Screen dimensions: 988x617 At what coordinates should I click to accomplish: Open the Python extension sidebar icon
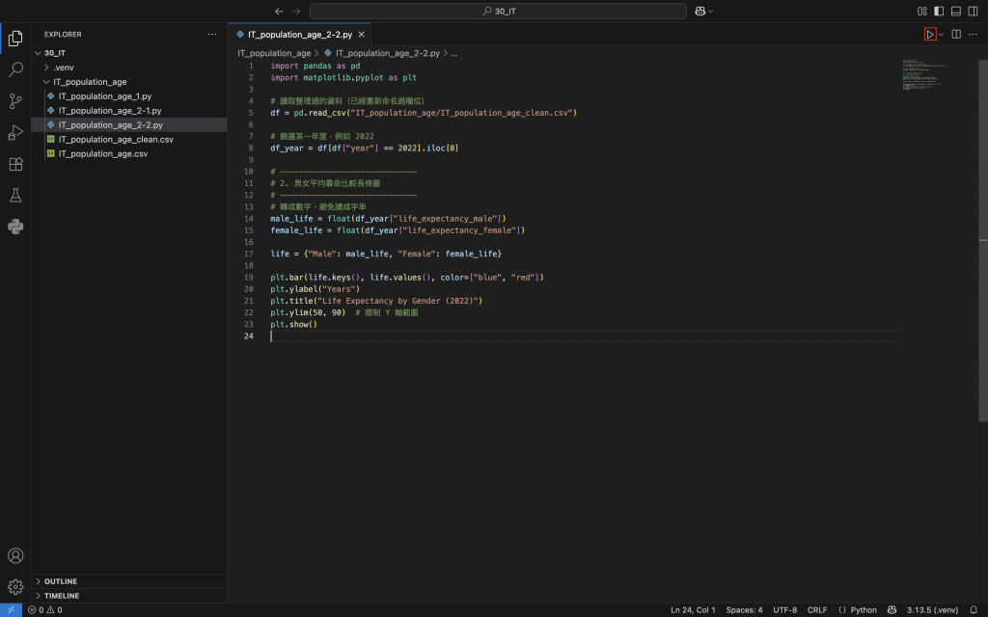(15, 227)
